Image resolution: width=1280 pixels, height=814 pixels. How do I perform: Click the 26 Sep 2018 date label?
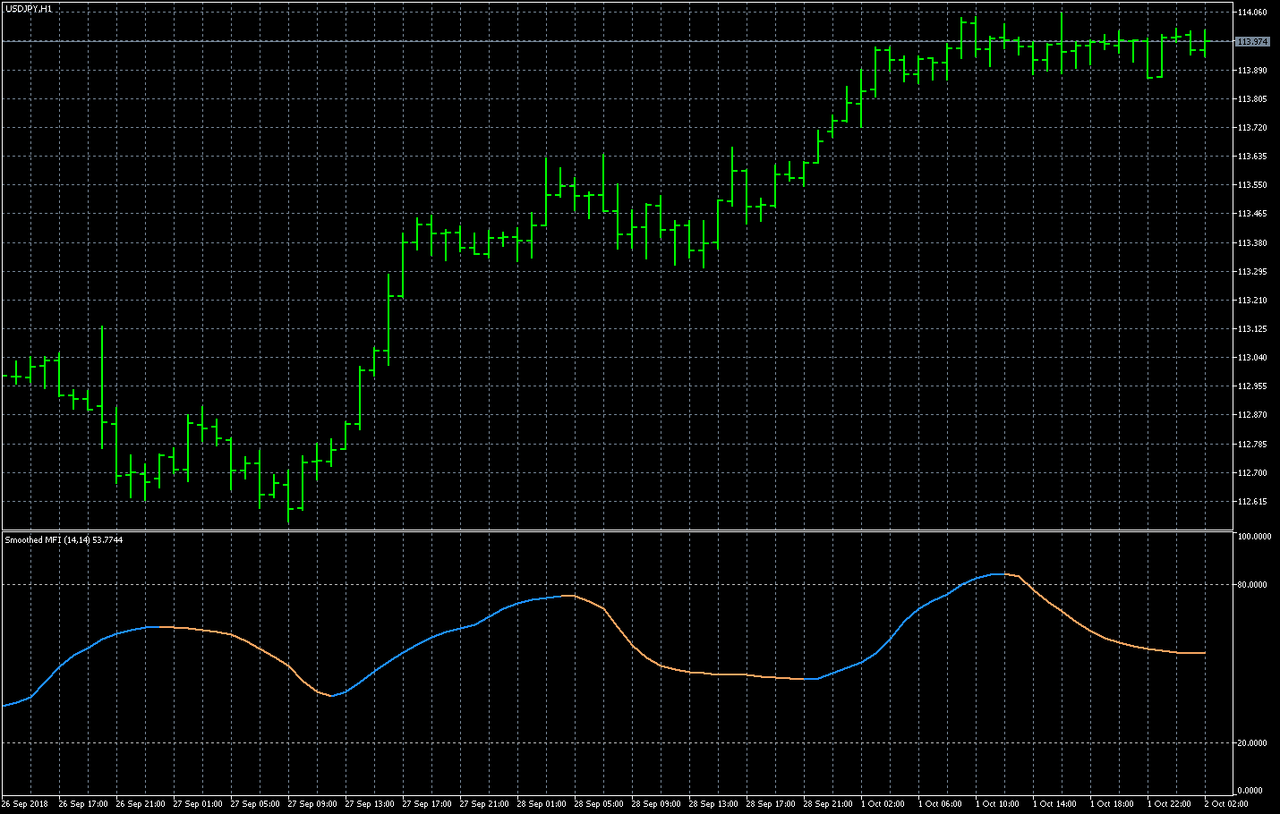pyautogui.click(x=25, y=804)
